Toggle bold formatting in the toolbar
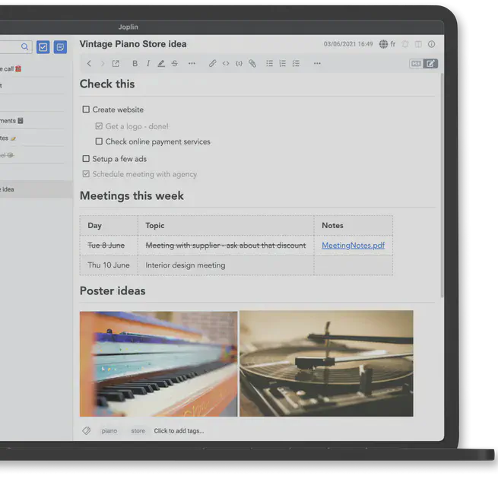The width and height of the screenshot is (498, 498). pyautogui.click(x=135, y=64)
